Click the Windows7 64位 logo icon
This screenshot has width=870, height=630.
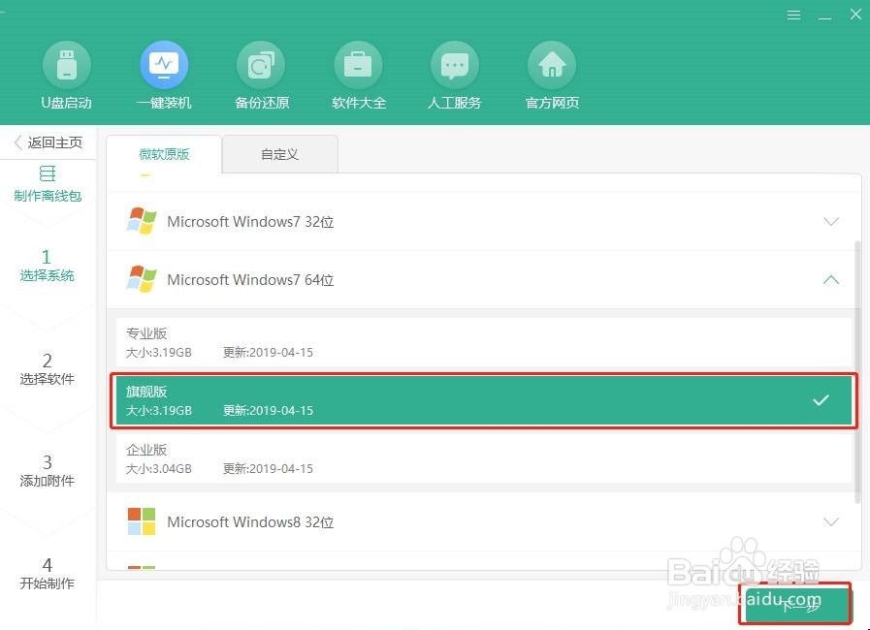(x=142, y=279)
